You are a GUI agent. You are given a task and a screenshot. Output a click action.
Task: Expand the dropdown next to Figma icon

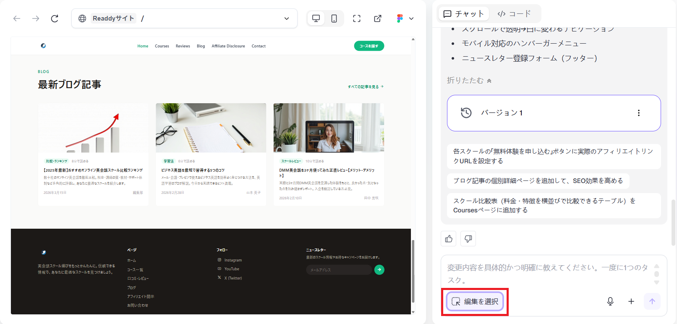click(411, 18)
